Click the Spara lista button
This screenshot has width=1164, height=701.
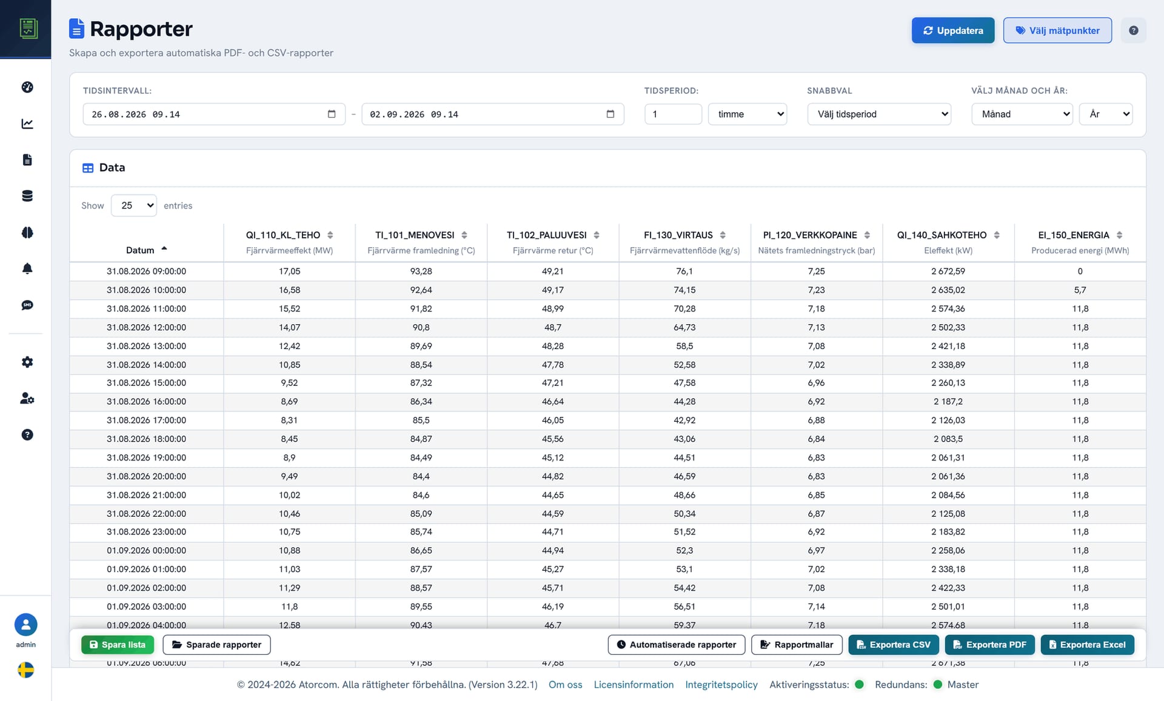118,645
